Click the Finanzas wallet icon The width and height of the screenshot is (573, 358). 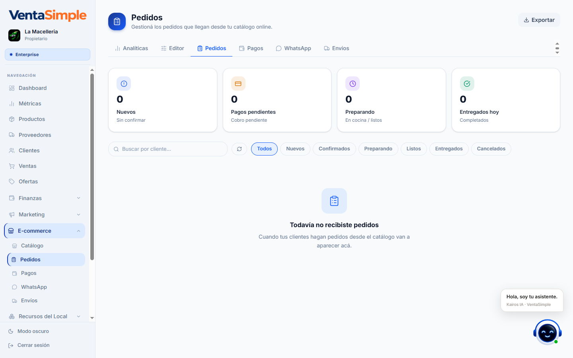click(12, 198)
